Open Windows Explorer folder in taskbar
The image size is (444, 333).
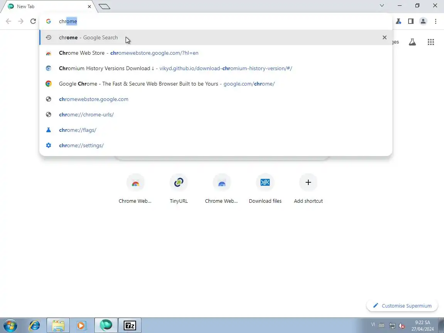[58, 325]
